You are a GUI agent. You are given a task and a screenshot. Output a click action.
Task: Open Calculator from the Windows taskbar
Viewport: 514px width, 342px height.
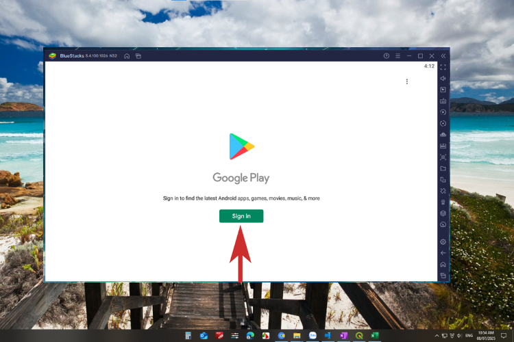click(188, 335)
